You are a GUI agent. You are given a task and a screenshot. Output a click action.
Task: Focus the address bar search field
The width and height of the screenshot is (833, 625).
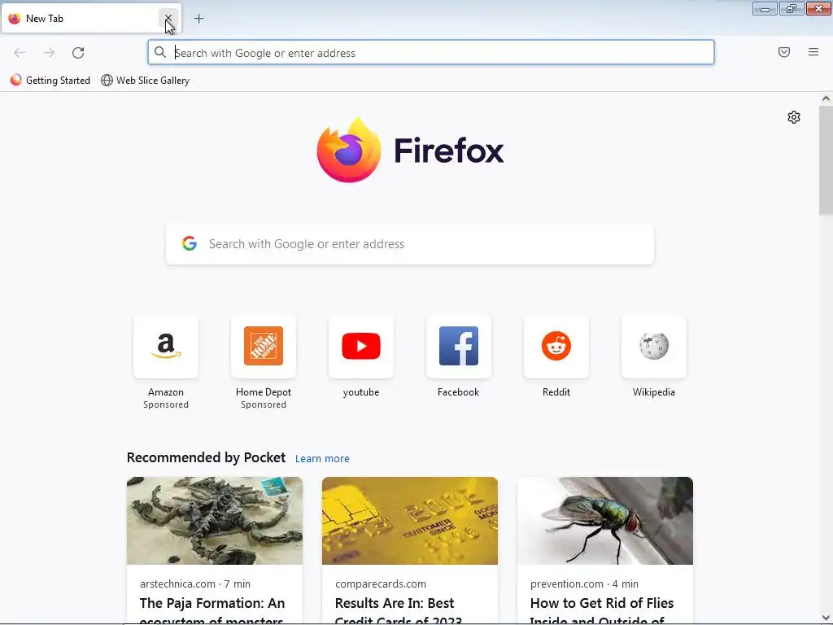pyautogui.click(x=431, y=53)
